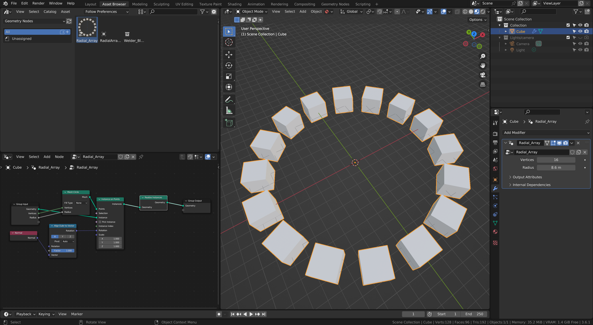Adjust the Radius value slider
593x325 pixels.
click(556, 168)
